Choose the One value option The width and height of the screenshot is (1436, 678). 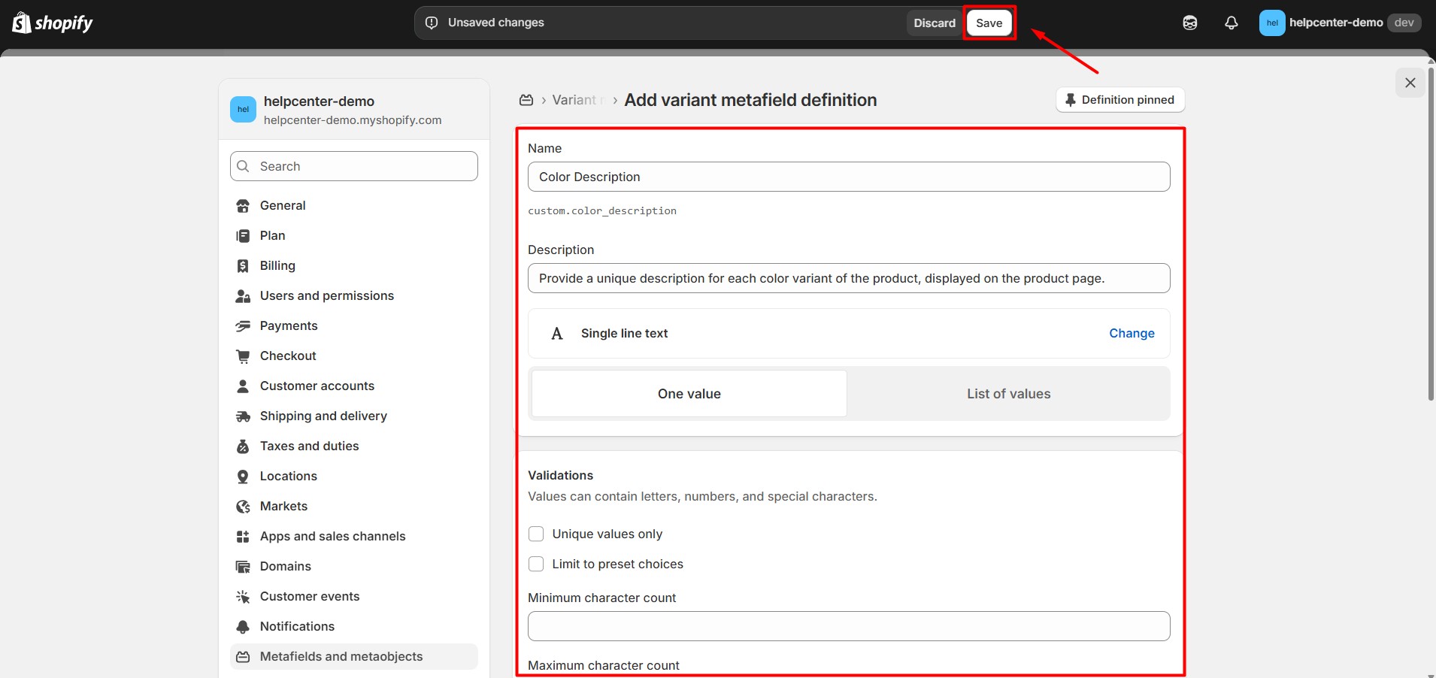click(x=689, y=394)
